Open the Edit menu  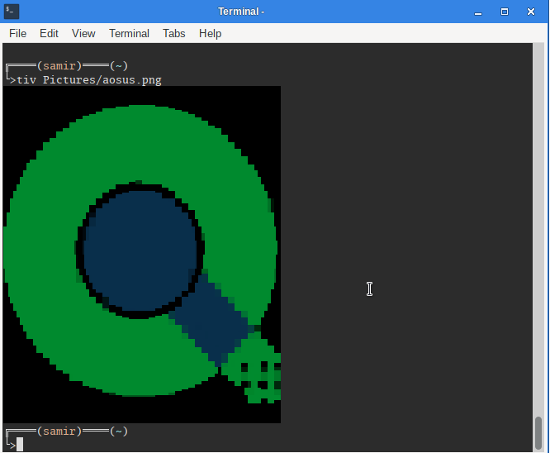click(49, 33)
